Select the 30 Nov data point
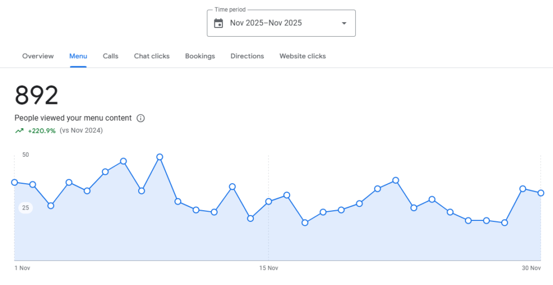This screenshot has width=553, height=285. [x=541, y=193]
